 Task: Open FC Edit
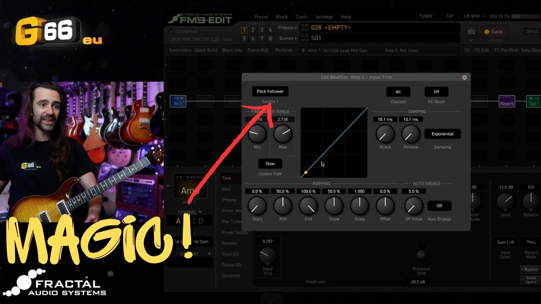click(482, 50)
